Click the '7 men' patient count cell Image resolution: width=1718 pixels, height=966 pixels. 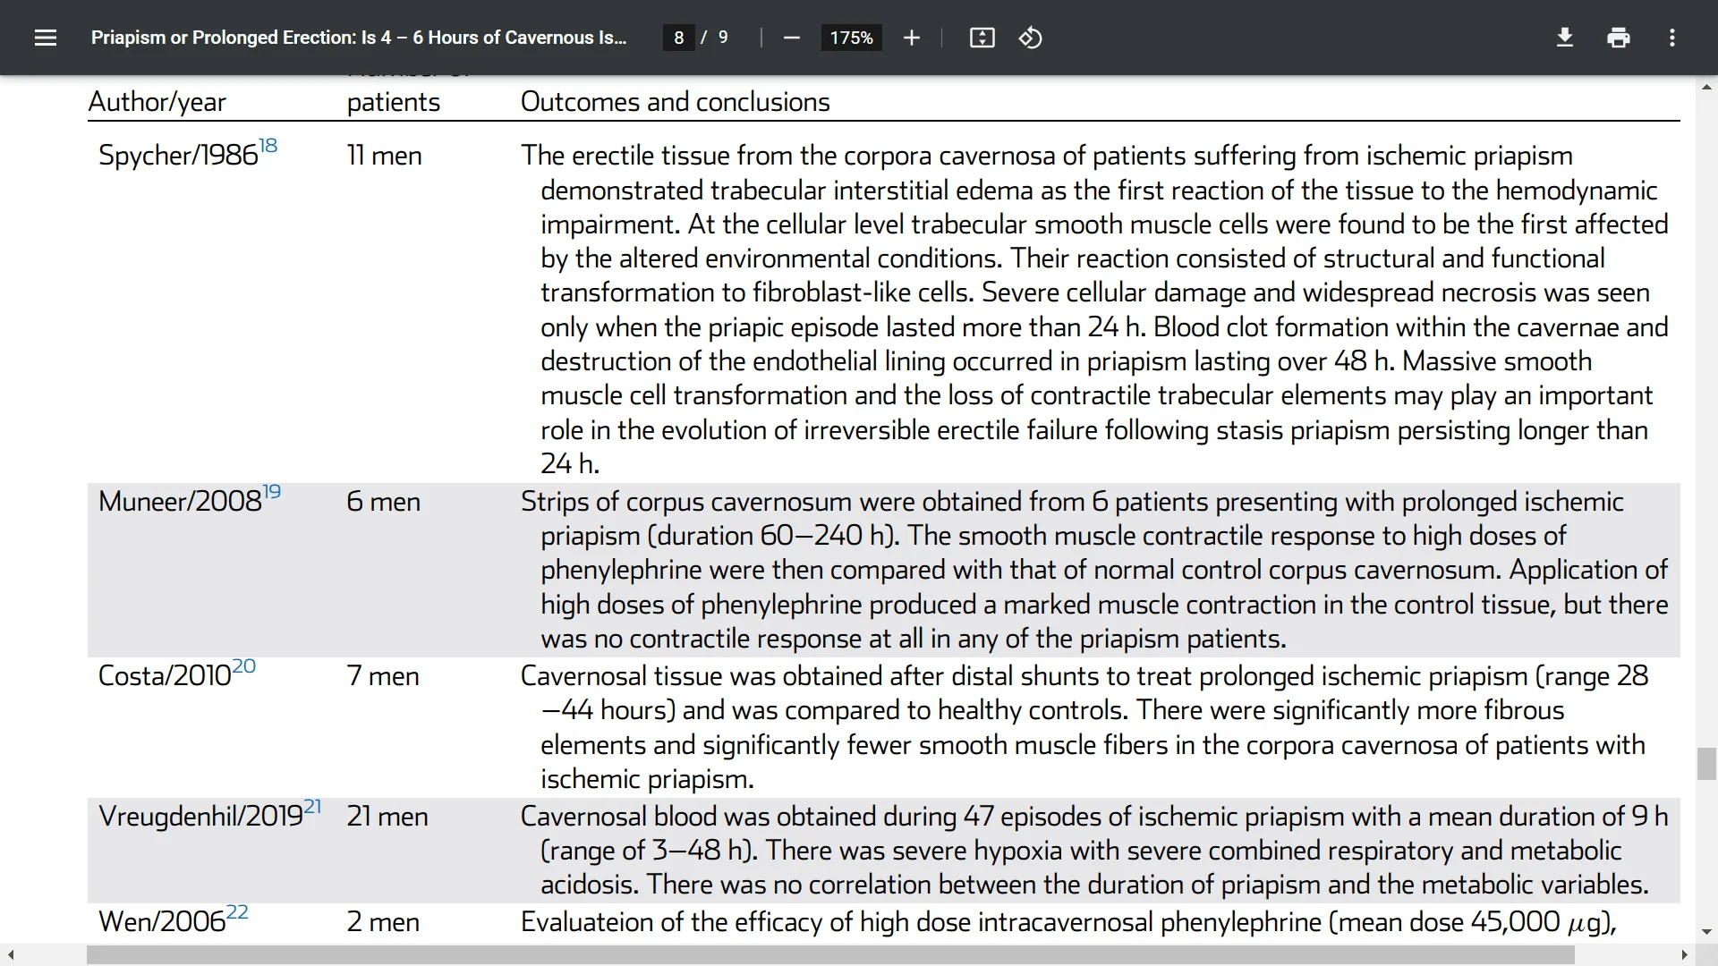(383, 676)
